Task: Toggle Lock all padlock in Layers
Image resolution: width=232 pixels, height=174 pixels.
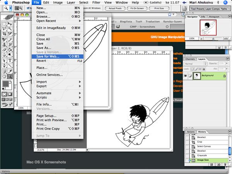Action: coord(204,69)
